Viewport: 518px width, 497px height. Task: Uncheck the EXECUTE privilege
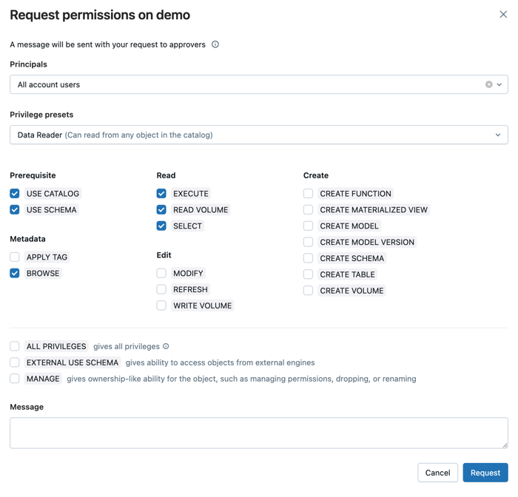pyautogui.click(x=161, y=194)
